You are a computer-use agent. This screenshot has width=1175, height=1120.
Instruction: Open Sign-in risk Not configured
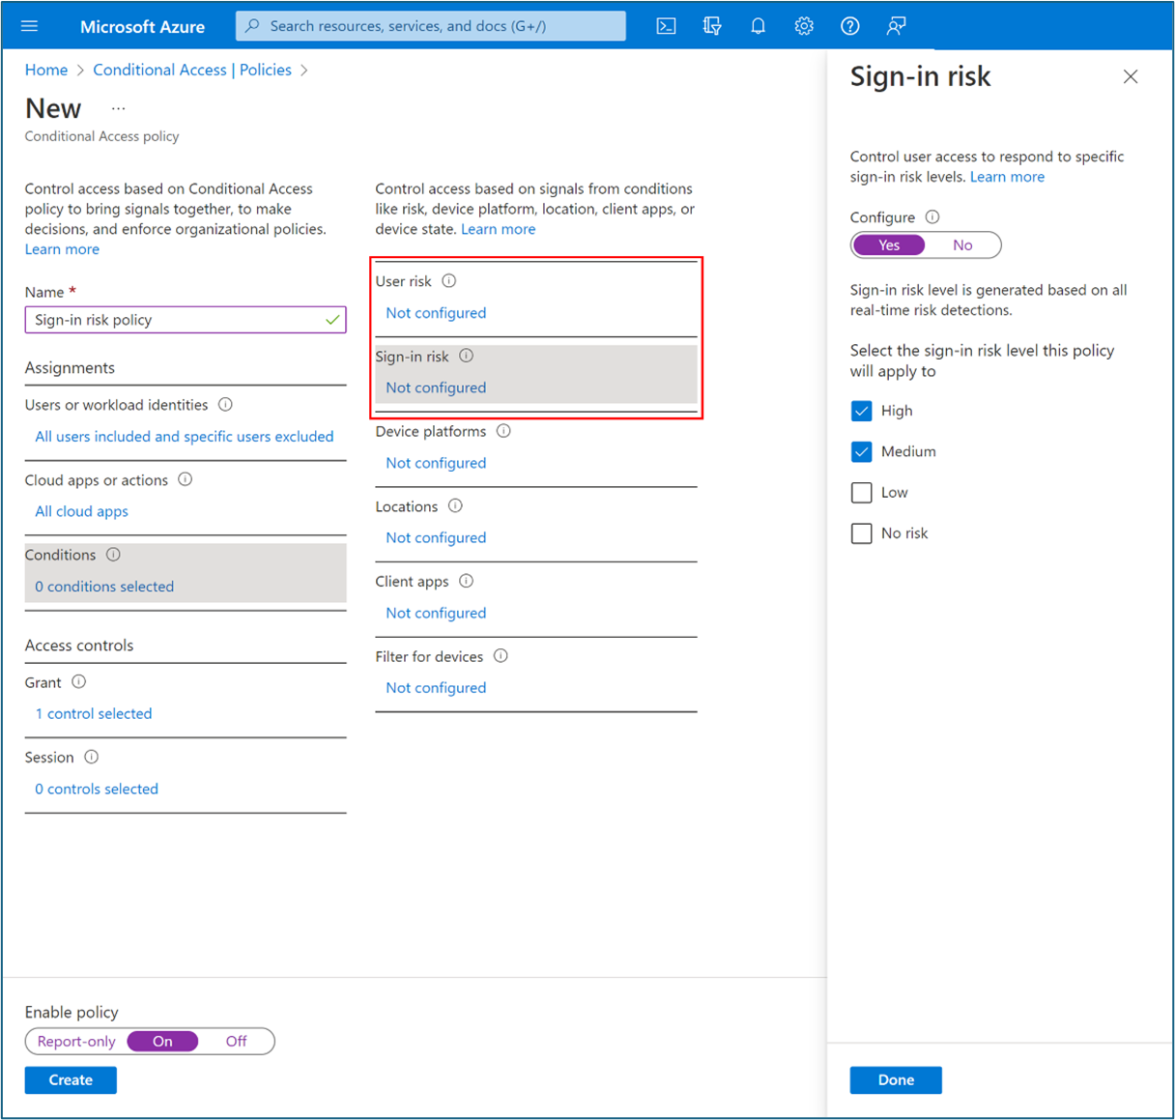click(x=436, y=388)
